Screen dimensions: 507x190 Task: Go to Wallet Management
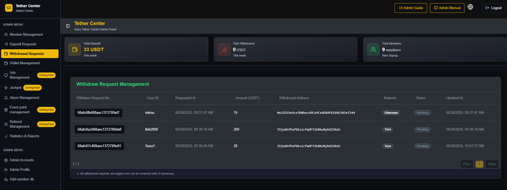tap(25, 63)
